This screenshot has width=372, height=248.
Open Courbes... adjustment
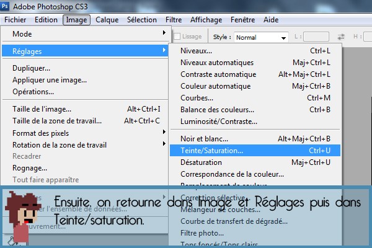(255, 98)
